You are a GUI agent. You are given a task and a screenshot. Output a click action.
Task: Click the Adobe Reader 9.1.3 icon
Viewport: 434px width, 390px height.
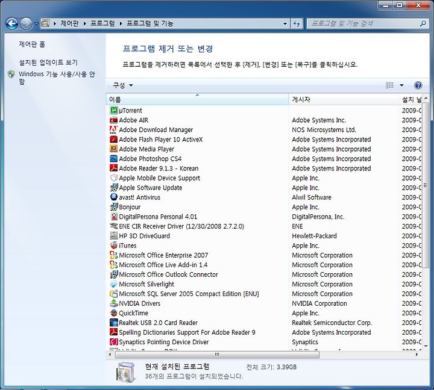[x=114, y=168]
